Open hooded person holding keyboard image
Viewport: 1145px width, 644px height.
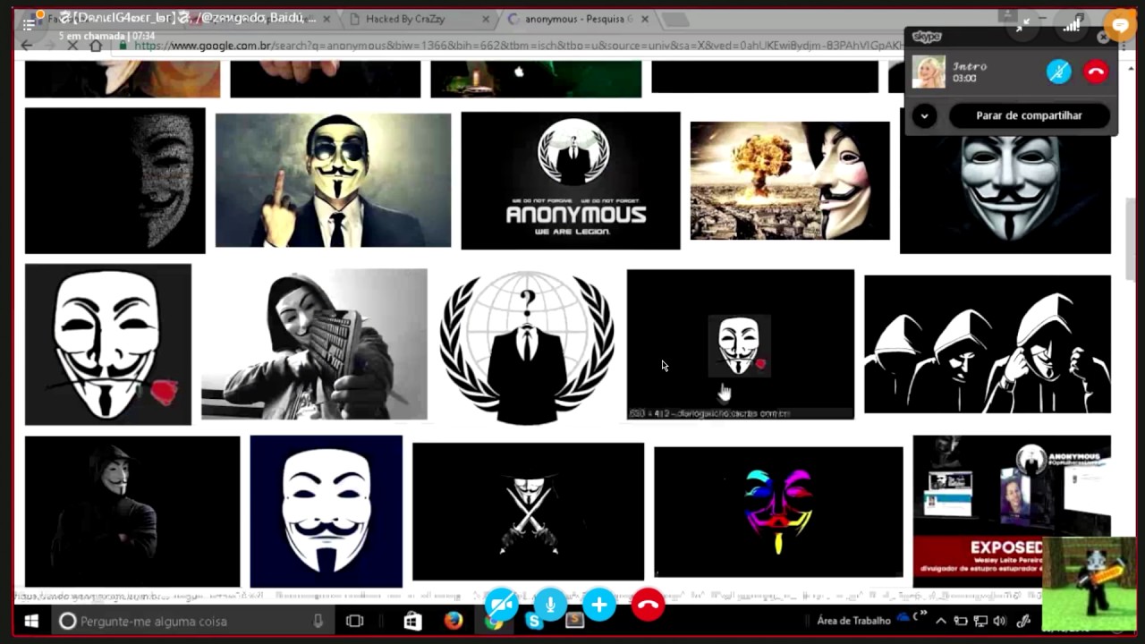[x=314, y=344]
